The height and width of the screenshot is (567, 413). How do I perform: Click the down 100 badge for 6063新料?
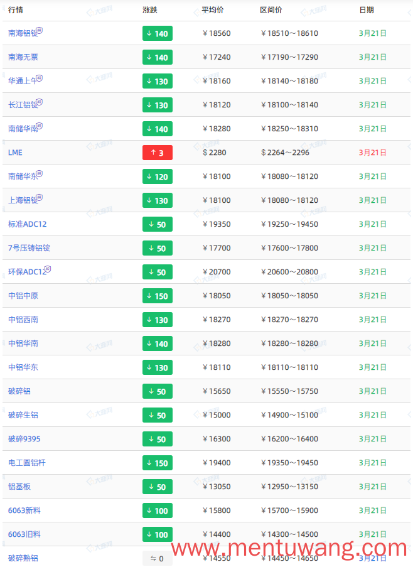157,510
